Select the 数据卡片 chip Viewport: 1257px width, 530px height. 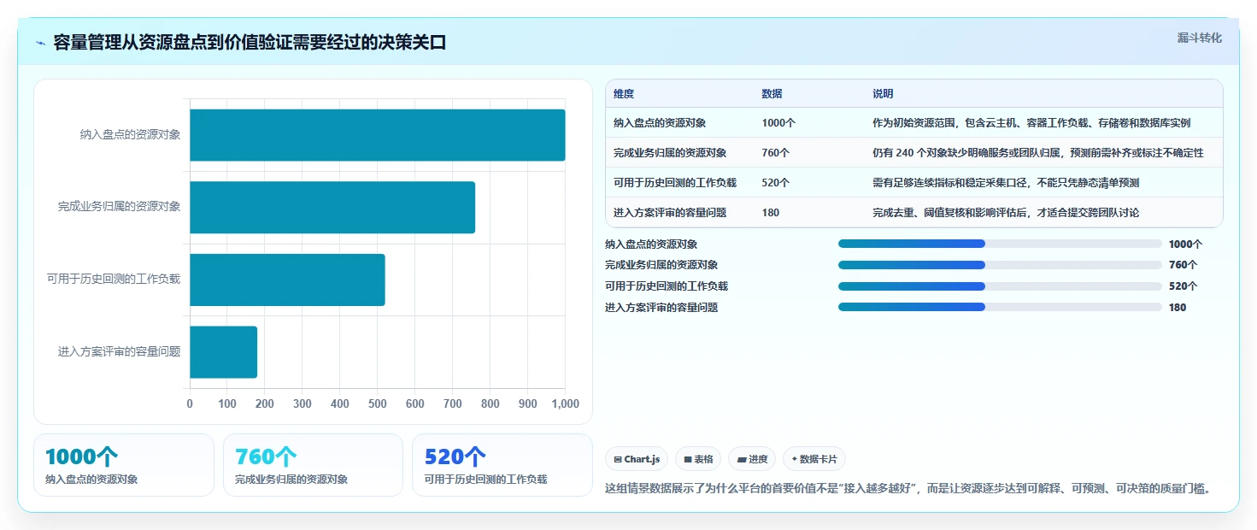tap(814, 459)
